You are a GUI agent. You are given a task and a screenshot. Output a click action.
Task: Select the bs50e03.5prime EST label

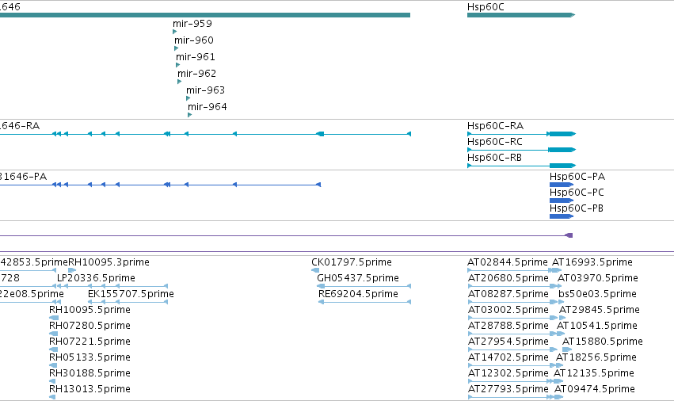pyautogui.click(x=597, y=294)
